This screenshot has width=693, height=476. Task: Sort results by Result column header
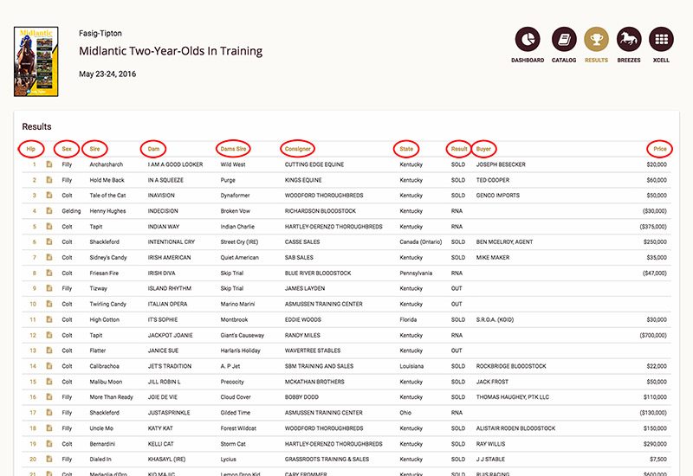point(459,149)
